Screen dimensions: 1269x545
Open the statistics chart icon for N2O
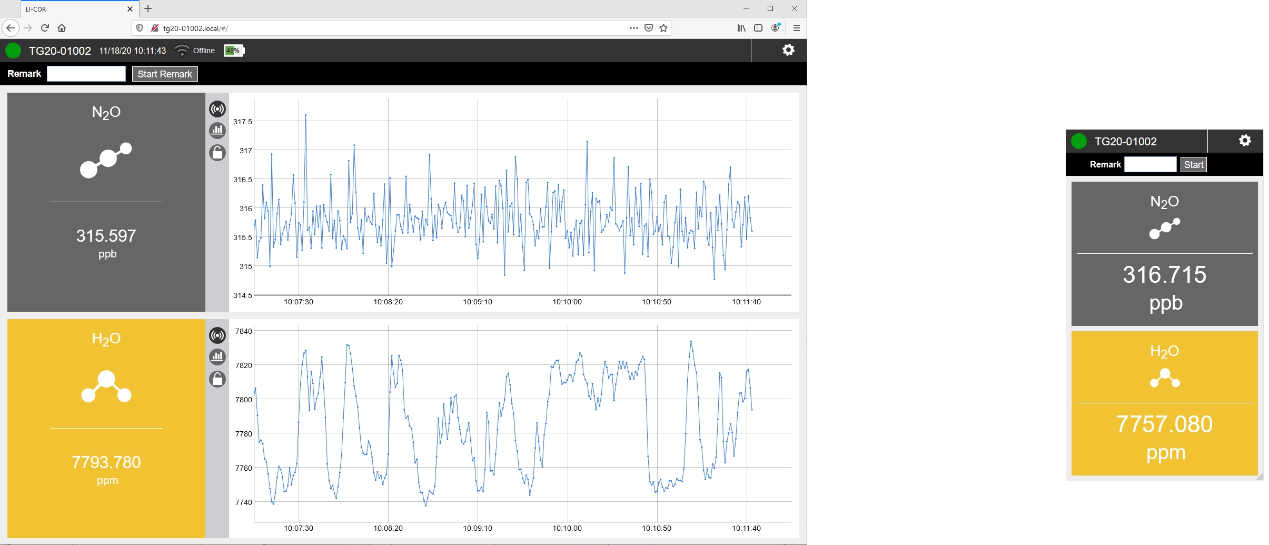217,130
